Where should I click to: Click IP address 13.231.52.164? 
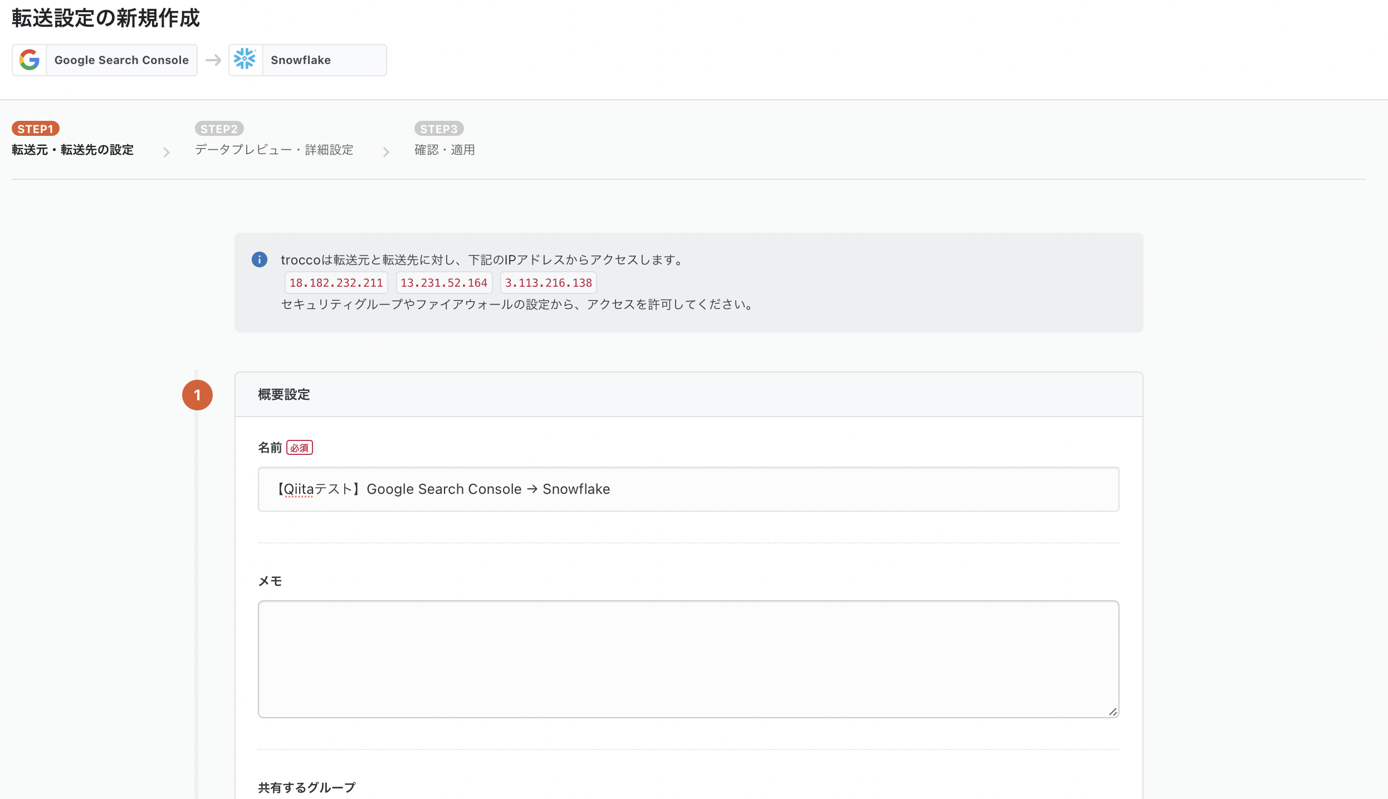click(444, 283)
